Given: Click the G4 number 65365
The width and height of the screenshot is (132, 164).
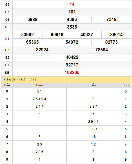Looking at the screenshot, I should (32, 42).
